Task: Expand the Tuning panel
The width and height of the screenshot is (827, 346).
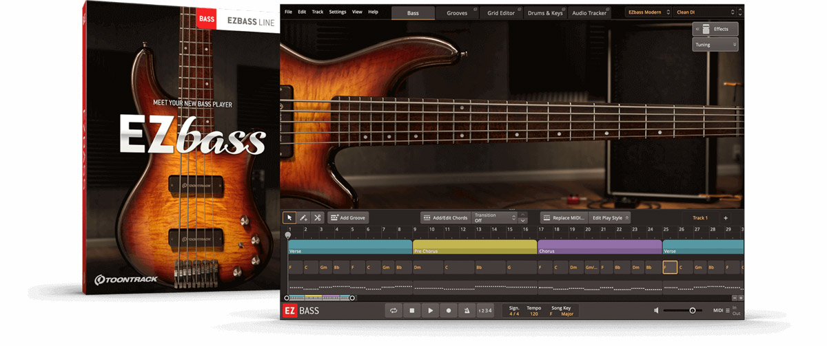Action: pos(715,45)
